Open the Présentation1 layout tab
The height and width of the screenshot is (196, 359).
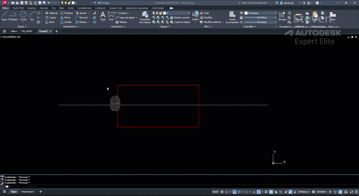coord(28,192)
